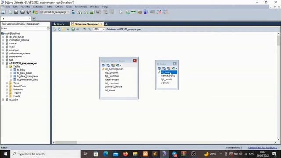Click the first icon in Schema Designer toolbar
The width and height of the screenshot is (281, 158).
[x=54, y=29]
